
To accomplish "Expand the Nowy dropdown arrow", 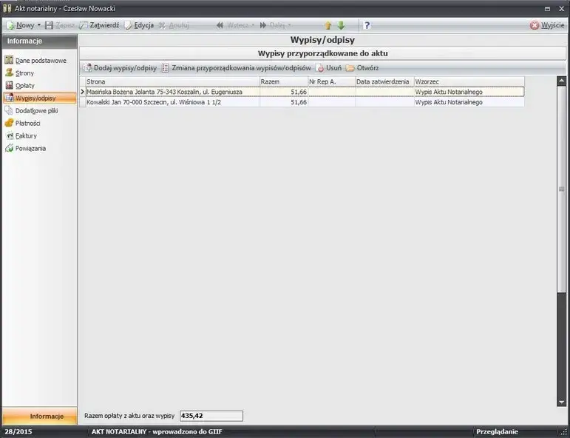I will (x=38, y=25).
